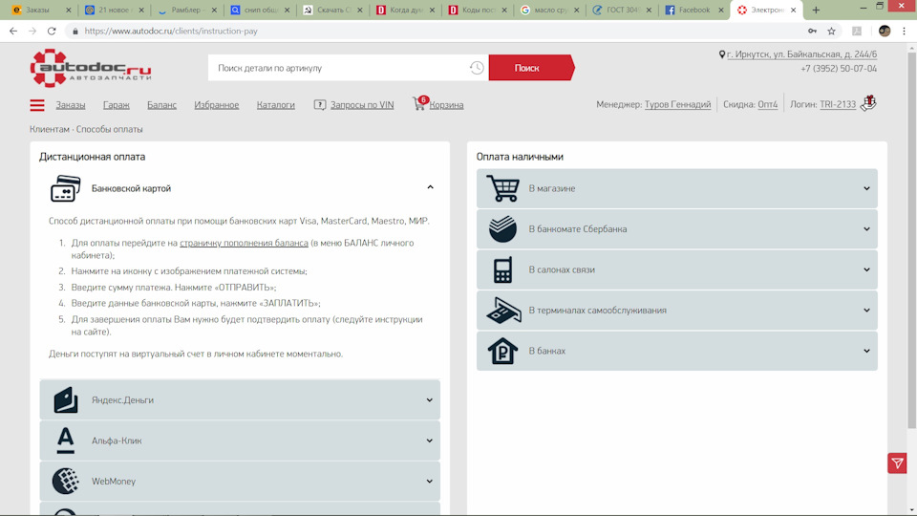This screenshot has width=917, height=516.
Task: Open the Заказы menu item
Action: [70, 105]
